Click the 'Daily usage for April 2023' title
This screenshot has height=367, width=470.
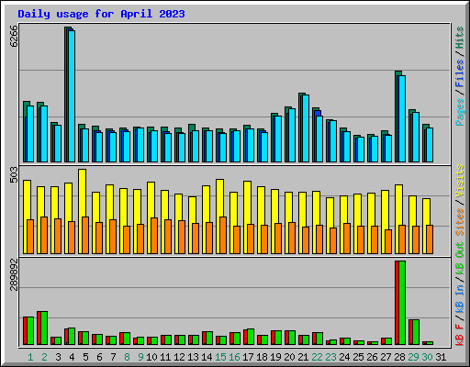(x=101, y=14)
